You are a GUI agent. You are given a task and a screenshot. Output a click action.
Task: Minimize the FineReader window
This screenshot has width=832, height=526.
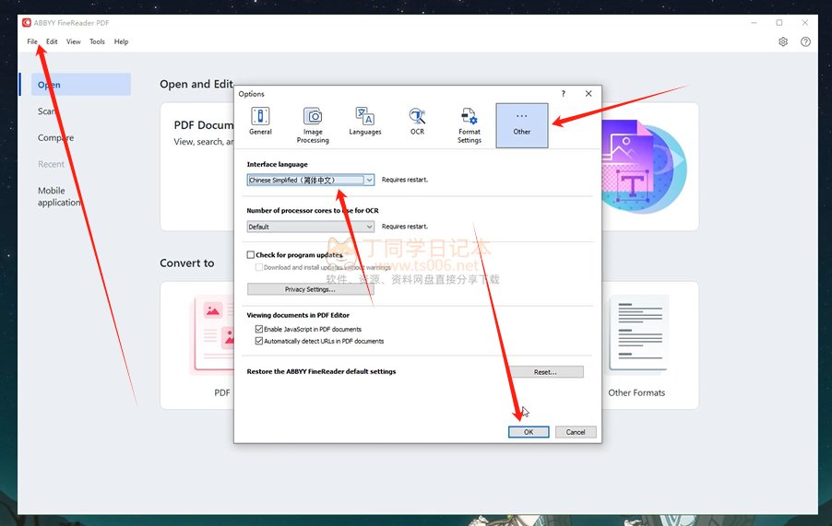(x=754, y=23)
